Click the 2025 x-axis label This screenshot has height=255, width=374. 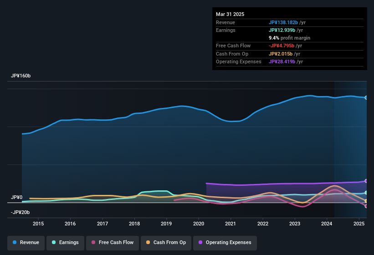pos(359,224)
